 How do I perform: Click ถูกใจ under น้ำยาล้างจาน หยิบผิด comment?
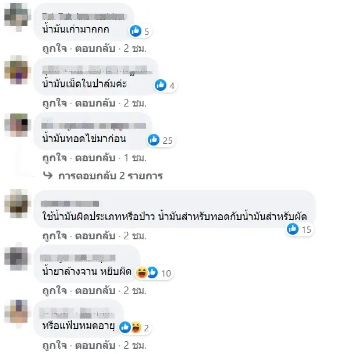pos(55,291)
